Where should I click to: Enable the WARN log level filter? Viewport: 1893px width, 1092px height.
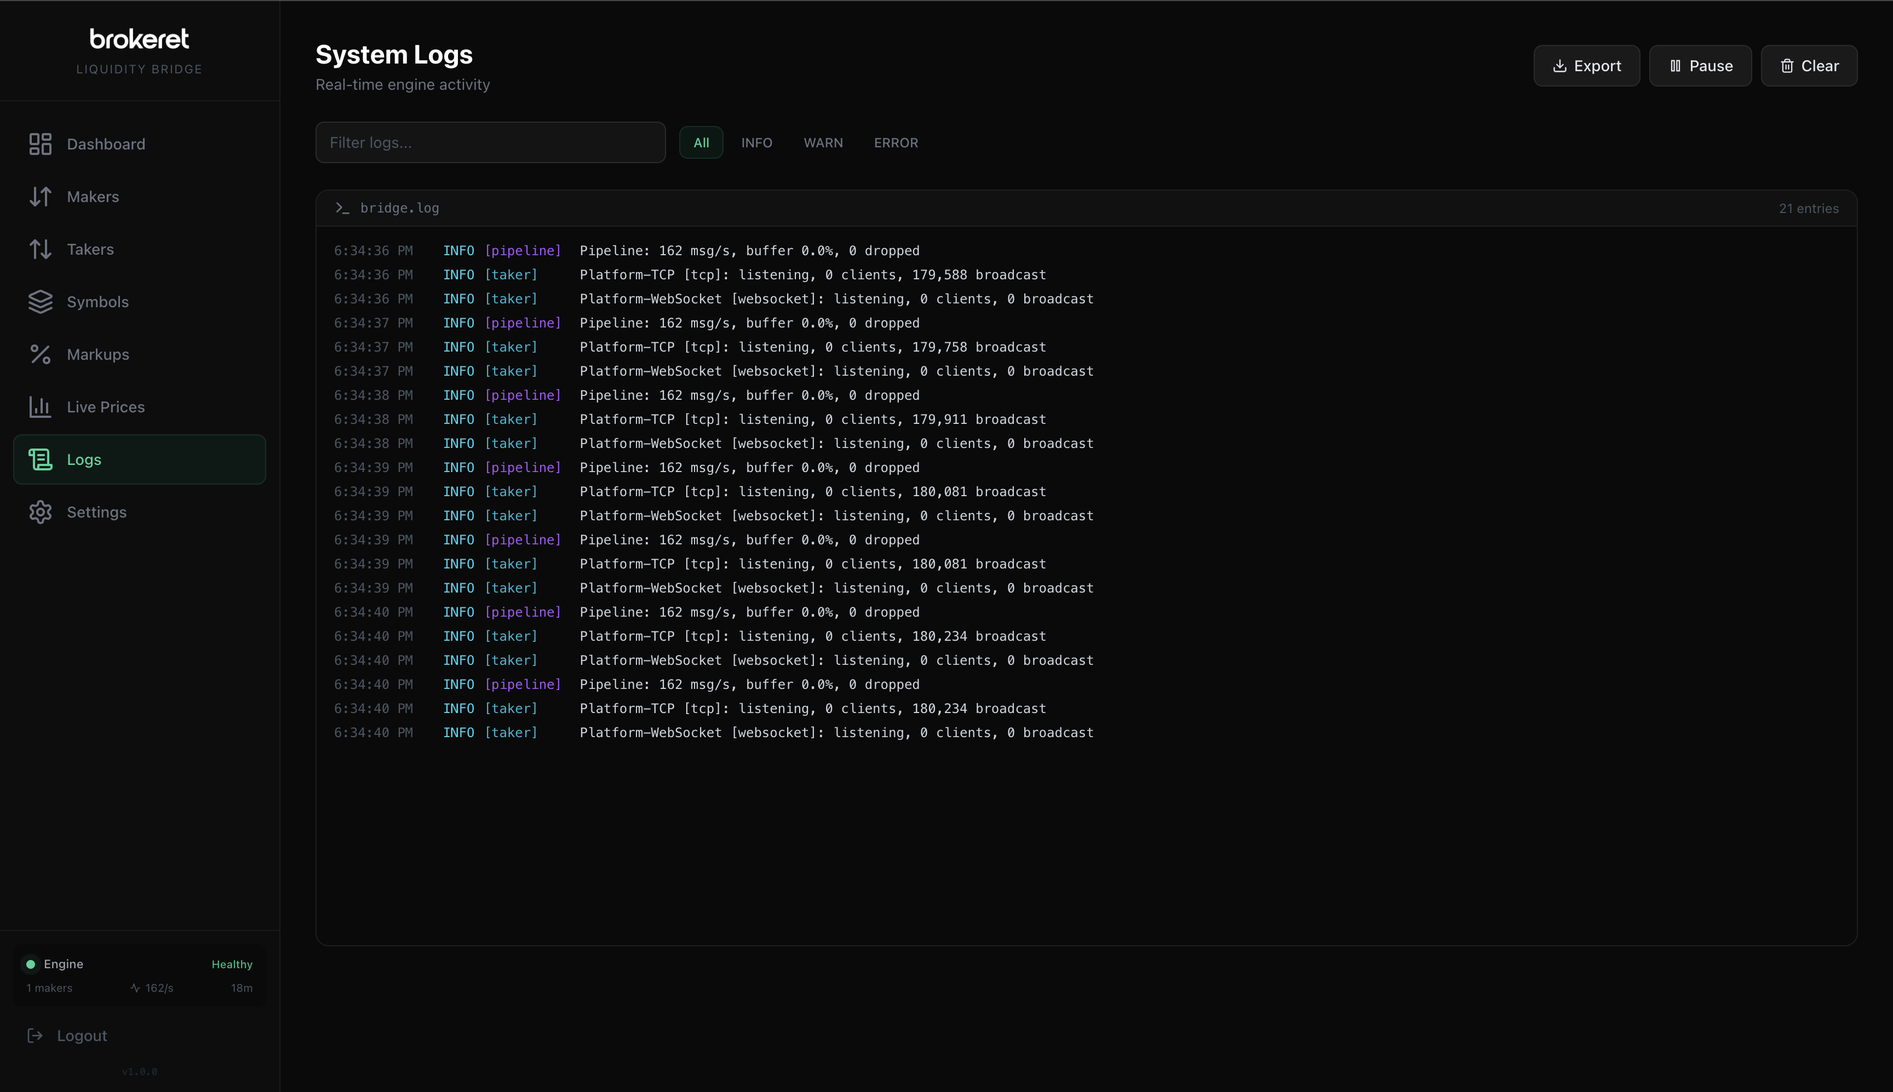point(823,142)
